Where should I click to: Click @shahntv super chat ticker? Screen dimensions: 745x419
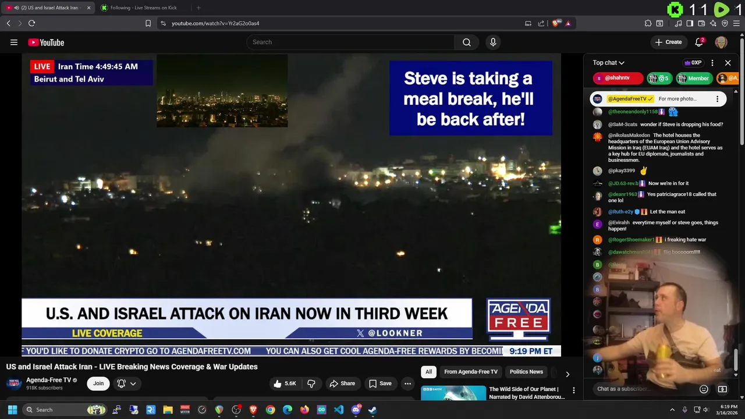pyautogui.click(x=618, y=78)
